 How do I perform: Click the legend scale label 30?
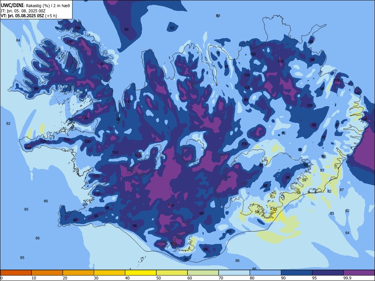click(96, 278)
